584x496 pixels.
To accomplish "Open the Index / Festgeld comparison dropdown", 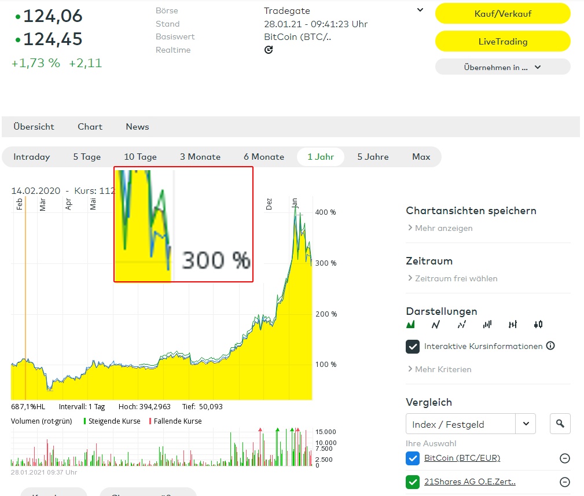I will 526,424.
